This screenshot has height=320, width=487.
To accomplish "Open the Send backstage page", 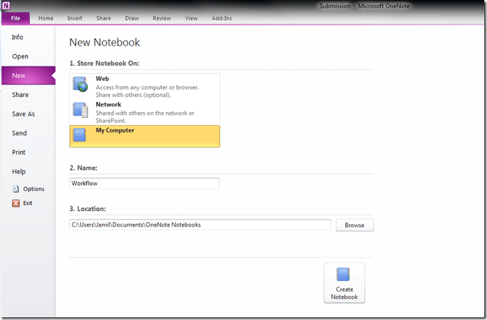I will pos(19,133).
